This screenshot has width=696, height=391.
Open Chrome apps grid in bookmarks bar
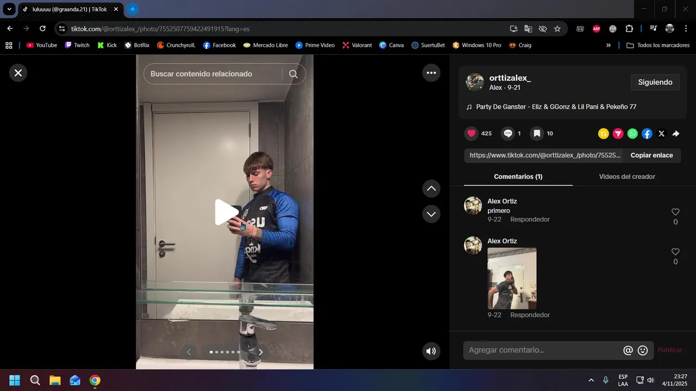tap(9, 45)
